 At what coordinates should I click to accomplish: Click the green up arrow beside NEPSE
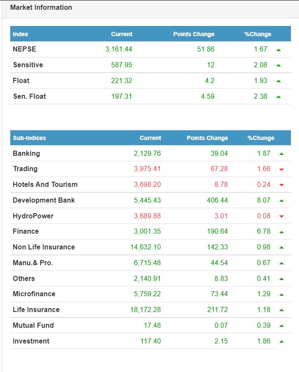279,50
